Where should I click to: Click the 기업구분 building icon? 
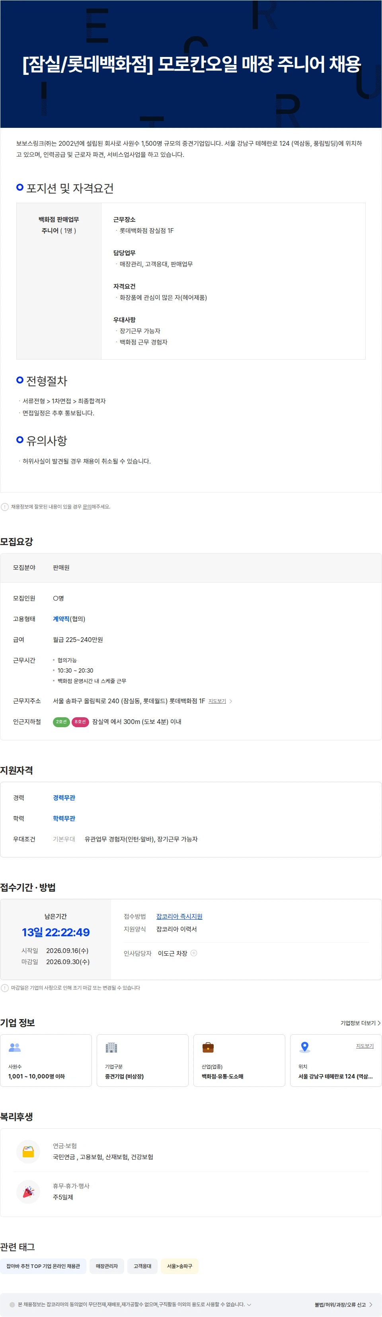(x=111, y=1047)
